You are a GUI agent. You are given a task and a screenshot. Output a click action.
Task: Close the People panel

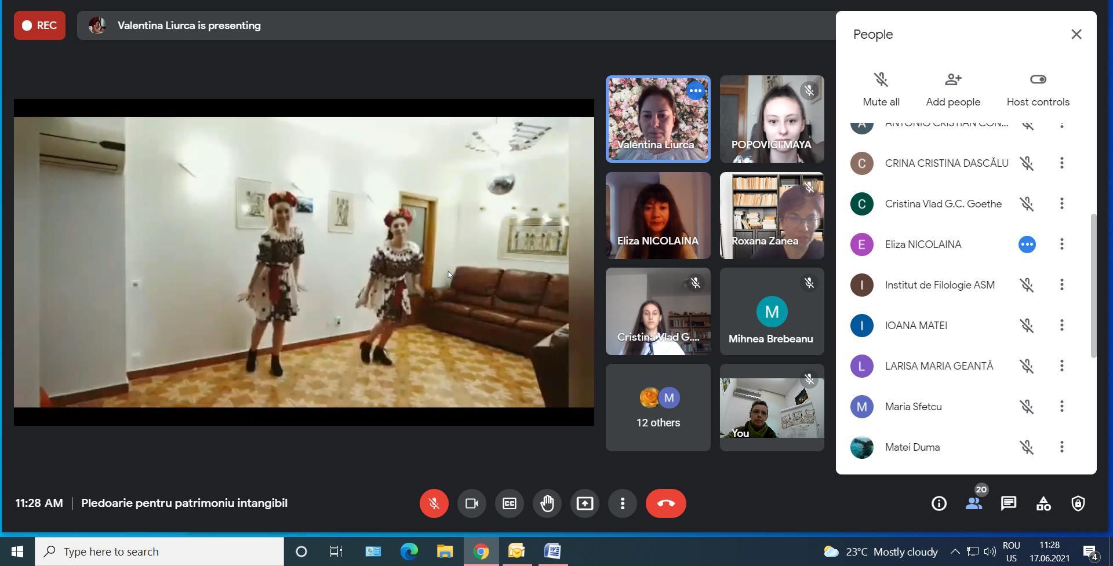[1076, 34]
